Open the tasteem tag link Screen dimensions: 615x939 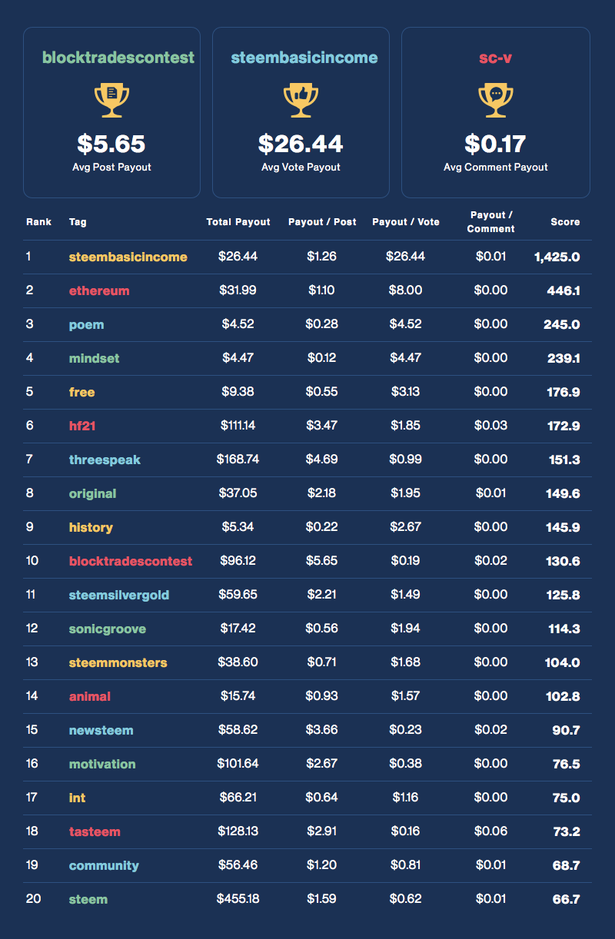(x=95, y=831)
